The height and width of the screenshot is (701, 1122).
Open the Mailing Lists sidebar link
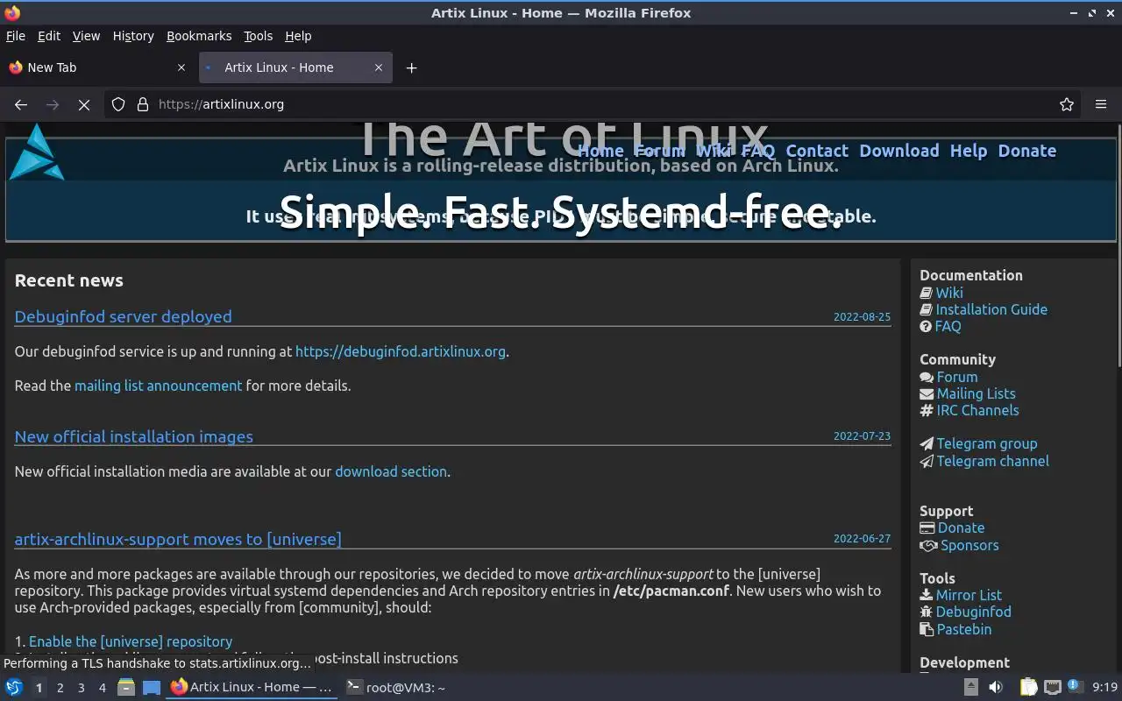[x=976, y=393]
